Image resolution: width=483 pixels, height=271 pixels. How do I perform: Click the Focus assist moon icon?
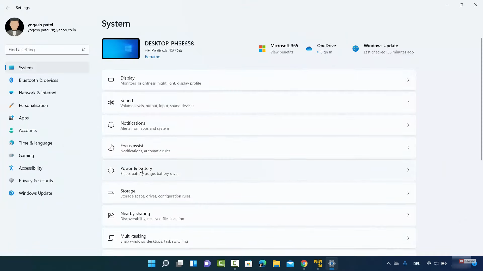tap(111, 148)
